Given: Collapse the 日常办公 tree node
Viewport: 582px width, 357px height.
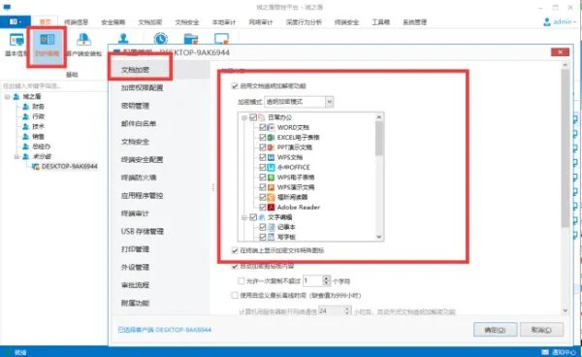Looking at the screenshot, I should click(244, 117).
